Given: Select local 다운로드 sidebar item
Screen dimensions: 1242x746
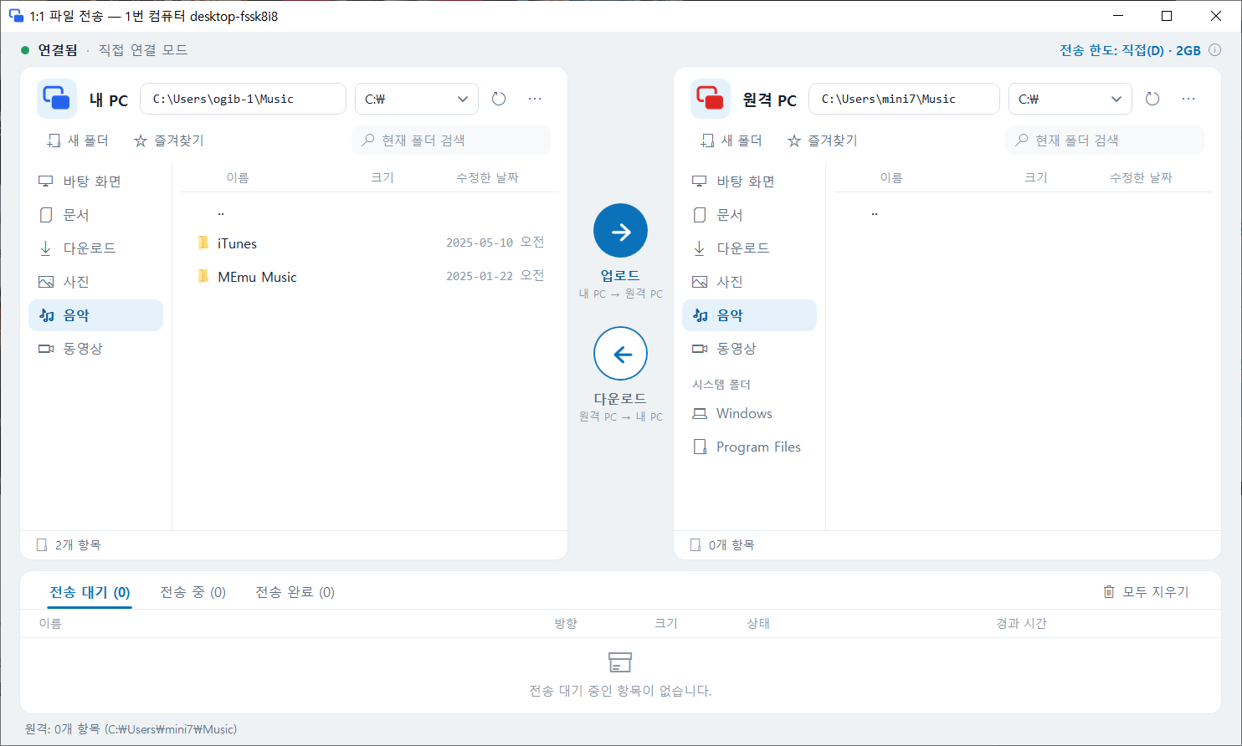Looking at the screenshot, I should pos(96,248).
